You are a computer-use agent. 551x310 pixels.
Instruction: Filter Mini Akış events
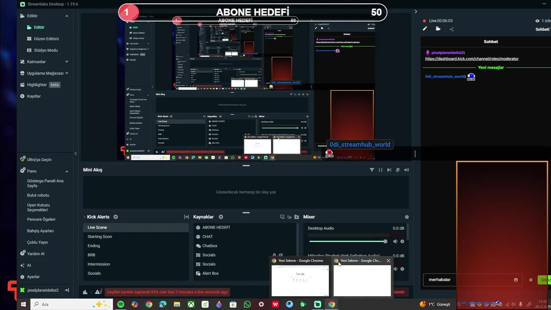372,170
